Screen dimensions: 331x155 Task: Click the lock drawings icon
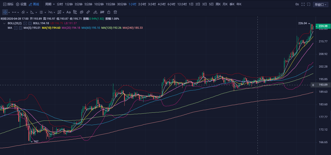pos(109,12)
